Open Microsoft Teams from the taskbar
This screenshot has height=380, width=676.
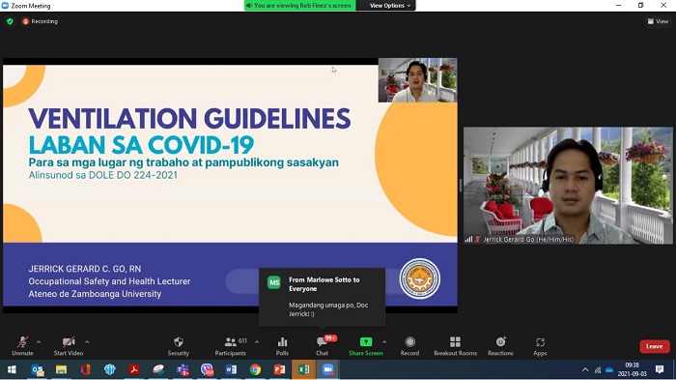[183, 369]
